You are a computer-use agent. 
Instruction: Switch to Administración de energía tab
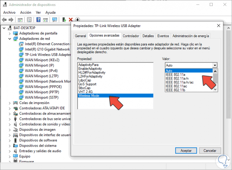click(x=191, y=36)
